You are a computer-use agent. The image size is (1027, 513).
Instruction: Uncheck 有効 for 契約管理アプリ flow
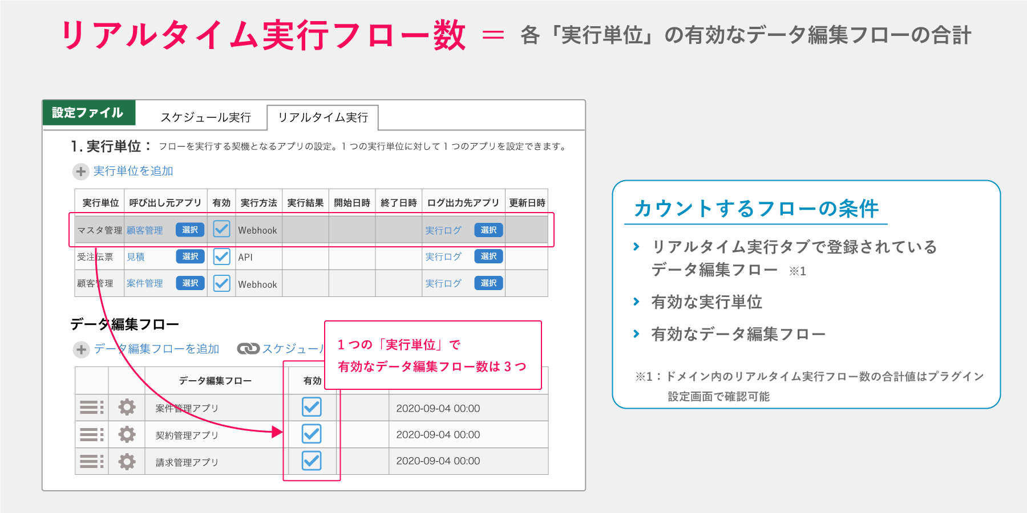pos(312,434)
